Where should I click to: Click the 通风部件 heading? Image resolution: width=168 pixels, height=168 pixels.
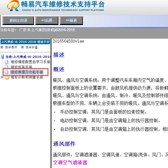point(64,144)
